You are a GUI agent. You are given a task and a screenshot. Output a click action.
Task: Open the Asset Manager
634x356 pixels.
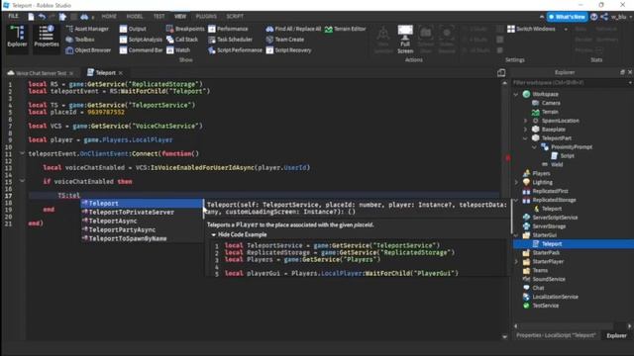tap(87, 29)
